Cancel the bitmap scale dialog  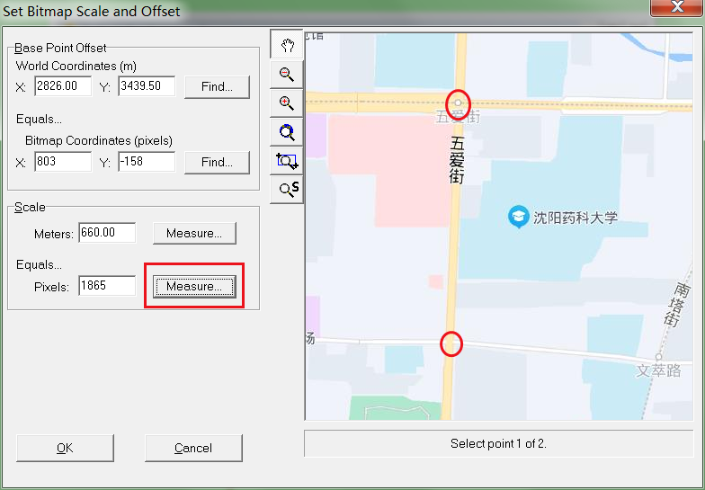(x=193, y=448)
